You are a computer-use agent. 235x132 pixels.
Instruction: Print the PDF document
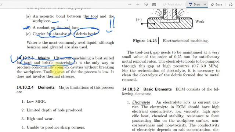[x=231, y=4]
